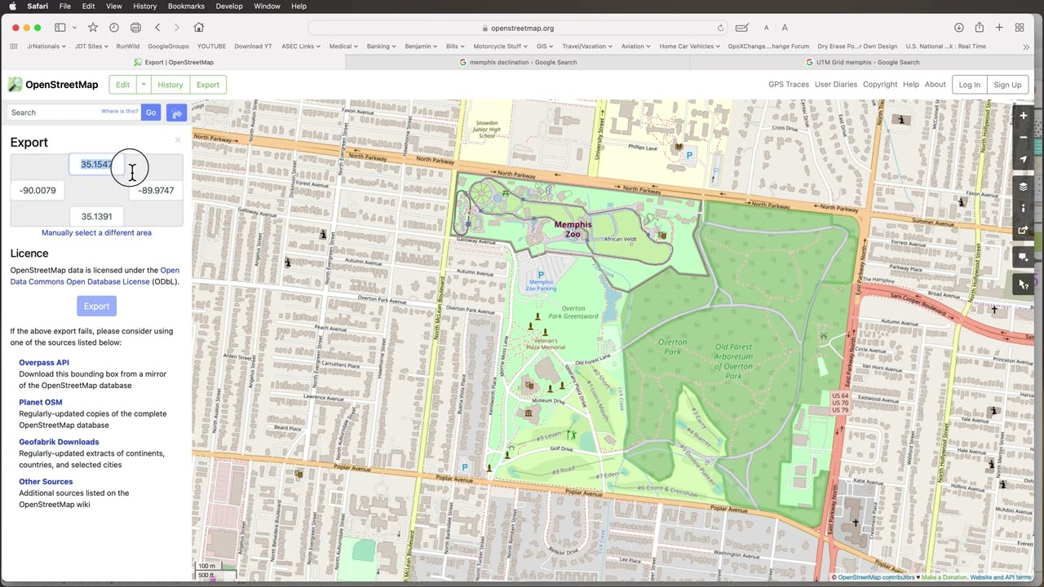Image resolution: width=1044 pixels, height=587 pixels.
Task: Go to the Safari home page
Action: 198,28
